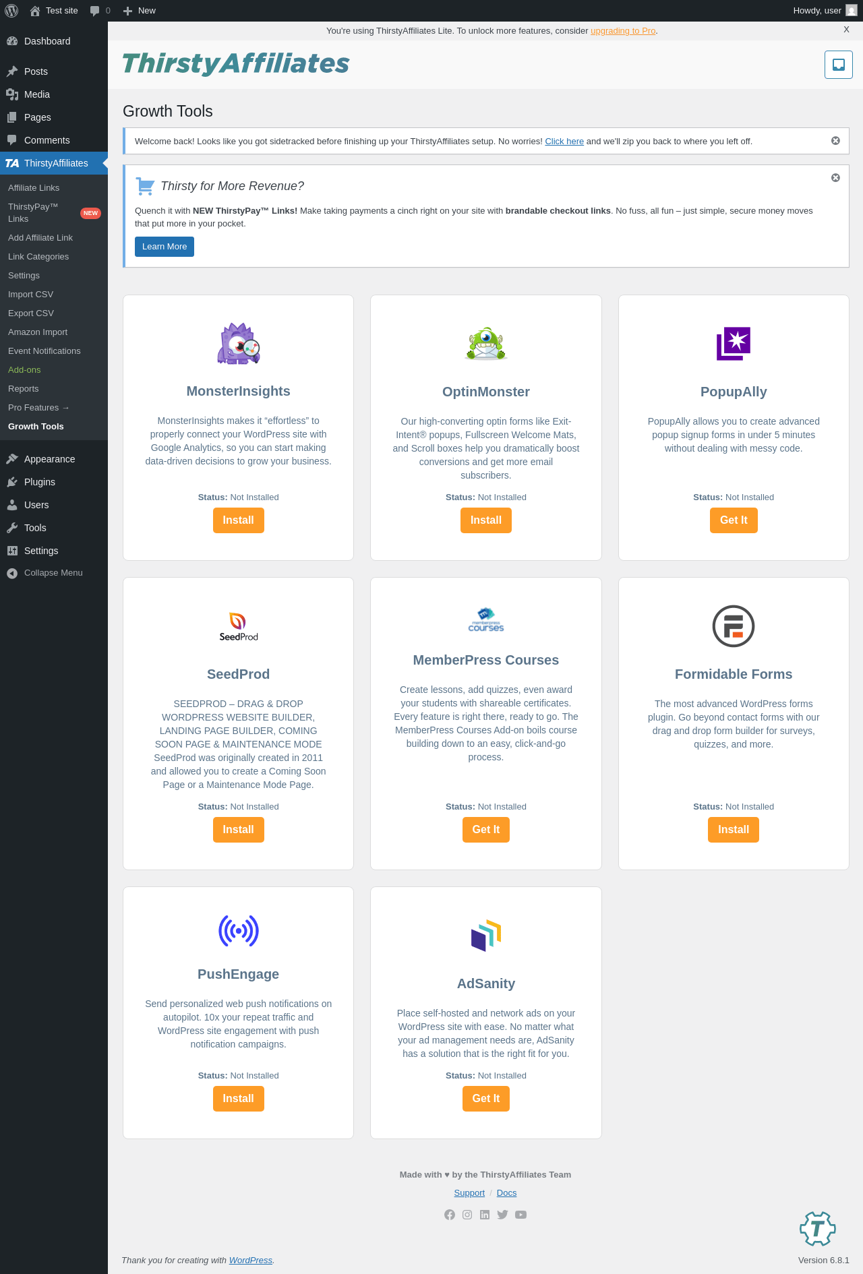The image size is (863, 1274).
Task: Open the Docs footer link
Action: click(x=506, y=1193)
